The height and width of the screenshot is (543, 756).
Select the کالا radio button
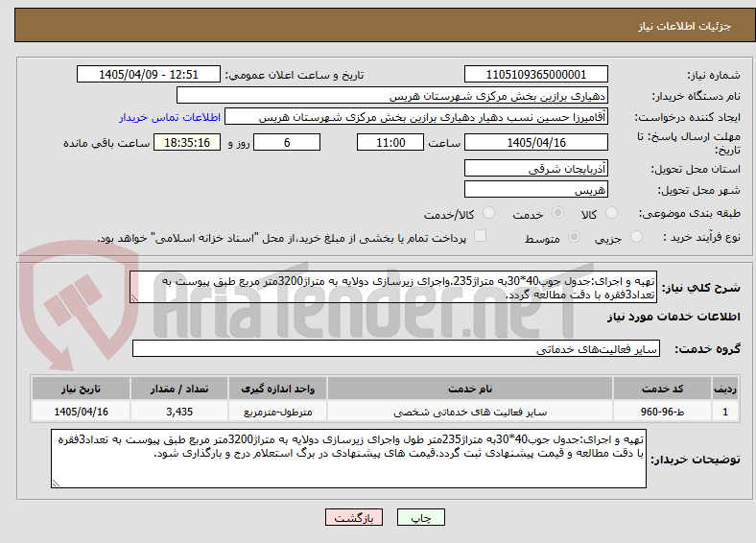pyautogui.click(x=611, y=213)
